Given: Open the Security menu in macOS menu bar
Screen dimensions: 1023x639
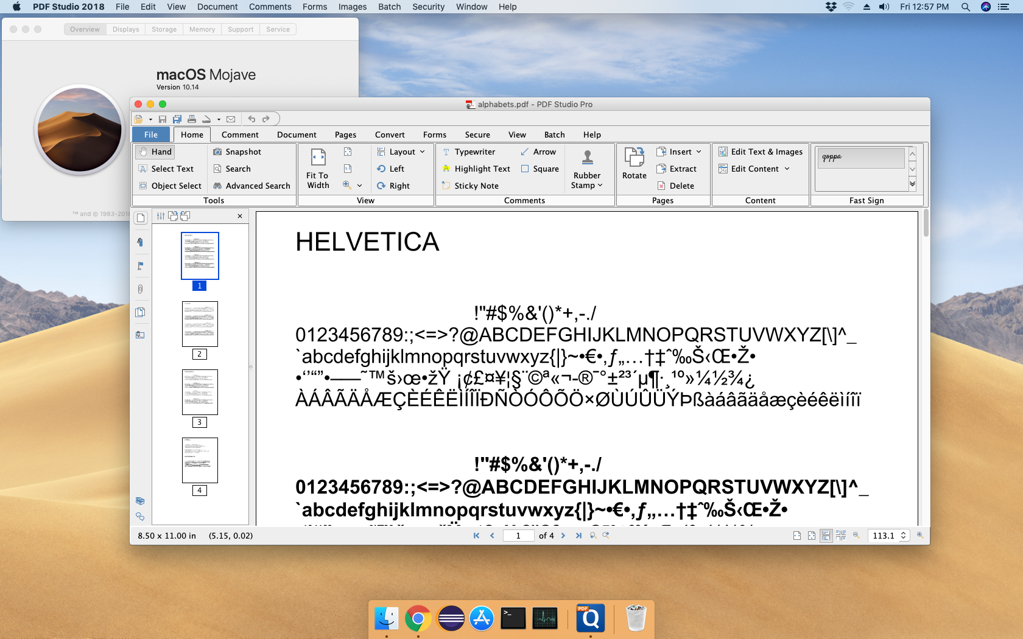Looking at the screenshot, I should (429, 7).
